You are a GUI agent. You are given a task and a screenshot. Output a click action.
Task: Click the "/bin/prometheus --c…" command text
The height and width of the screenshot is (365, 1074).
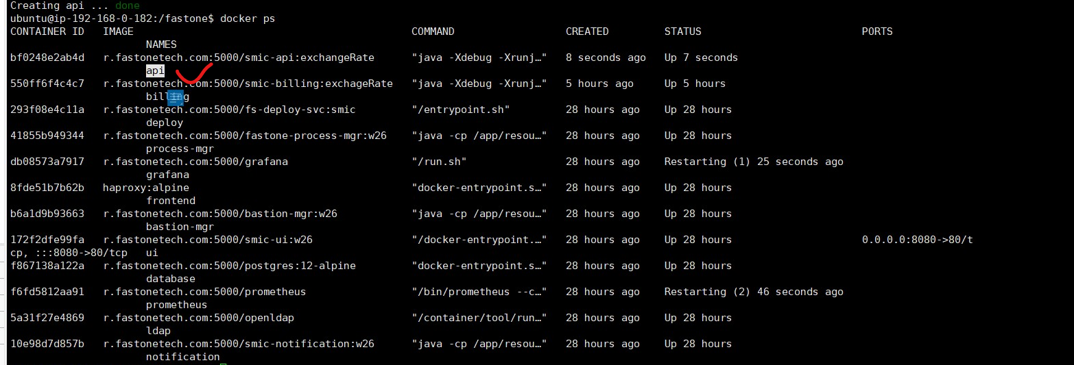[479, 292]
